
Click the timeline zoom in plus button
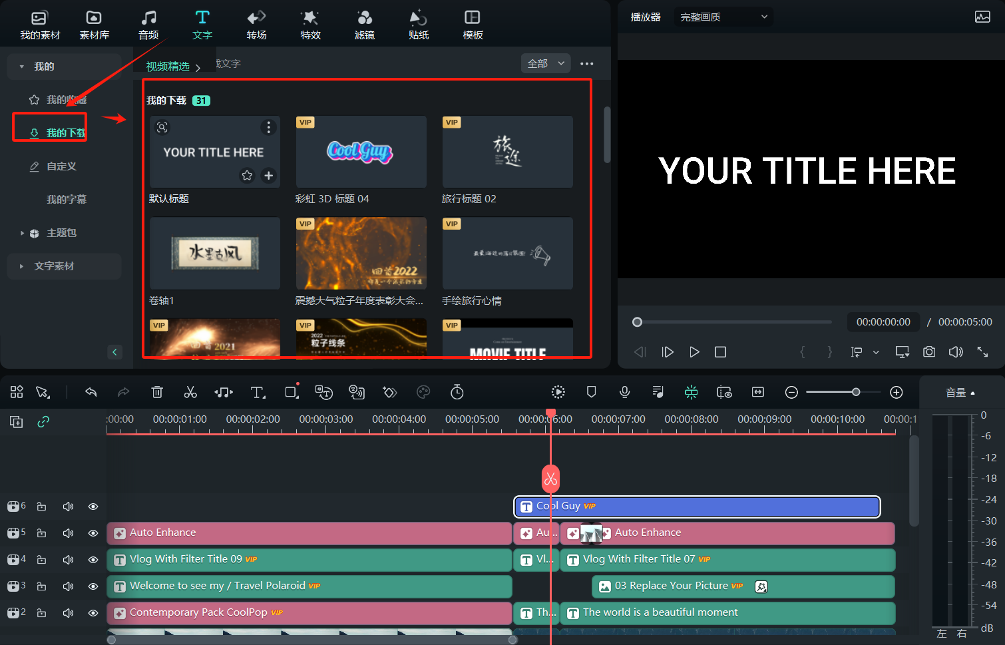pos(897,392)
